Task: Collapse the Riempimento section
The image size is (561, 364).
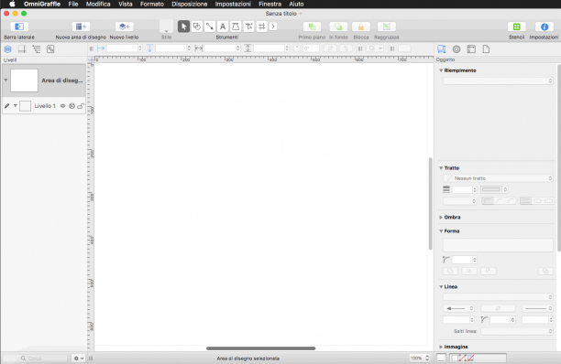Action: coord(441,70)
